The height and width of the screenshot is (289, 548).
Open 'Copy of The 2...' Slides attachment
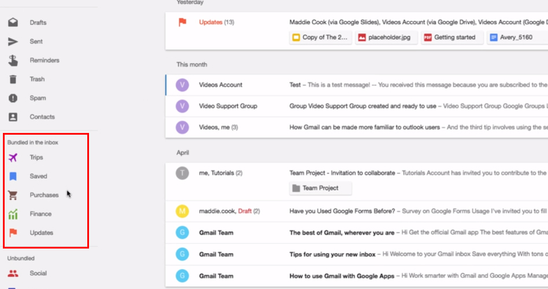pos(320,38)
